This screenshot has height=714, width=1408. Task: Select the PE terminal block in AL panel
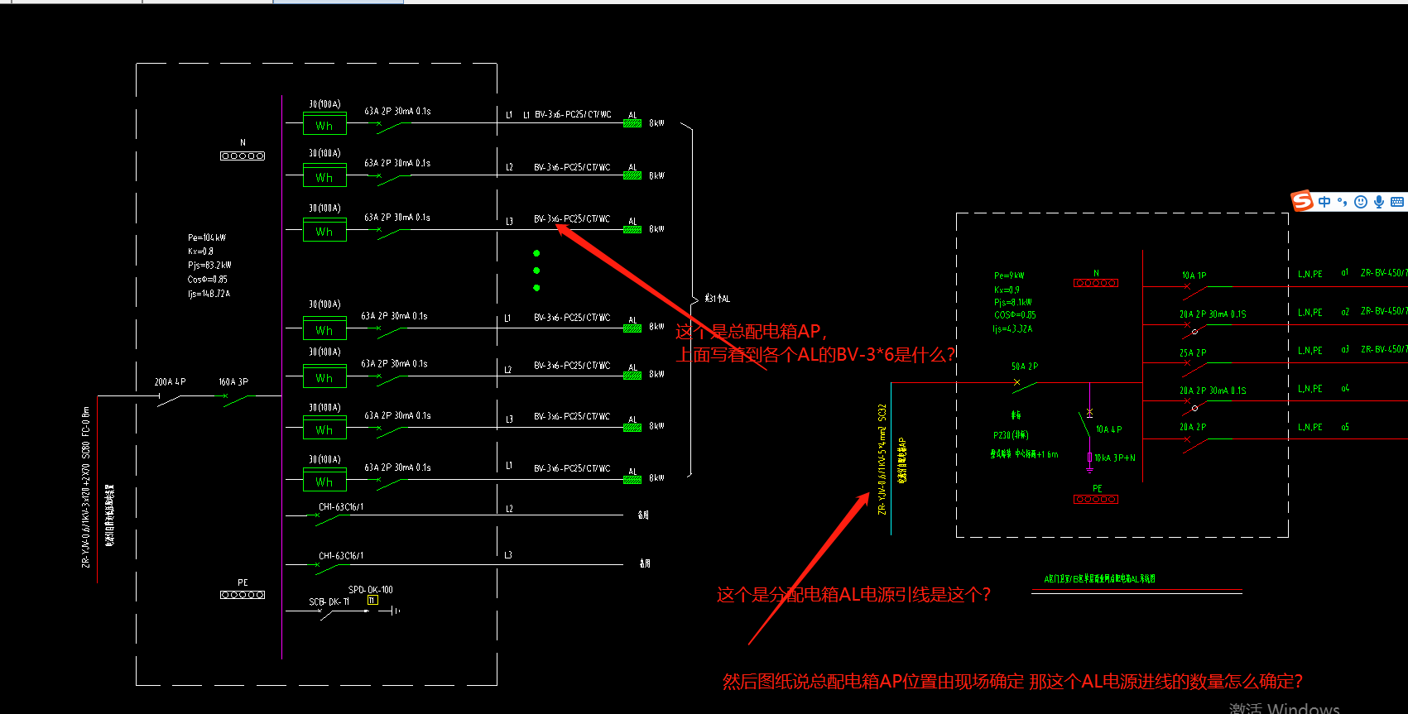pyautogui.click(x=1096, y=499)
